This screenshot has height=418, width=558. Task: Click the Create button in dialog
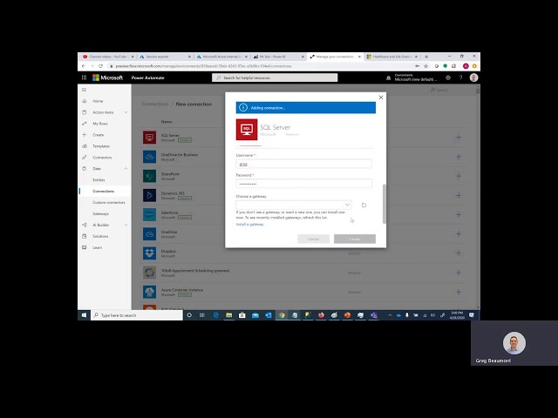[355, 239]
